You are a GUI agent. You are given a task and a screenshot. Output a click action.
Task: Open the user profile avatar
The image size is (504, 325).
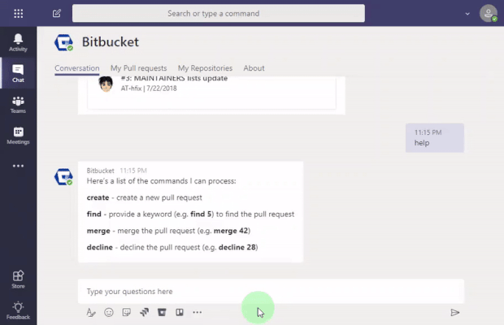489,13
